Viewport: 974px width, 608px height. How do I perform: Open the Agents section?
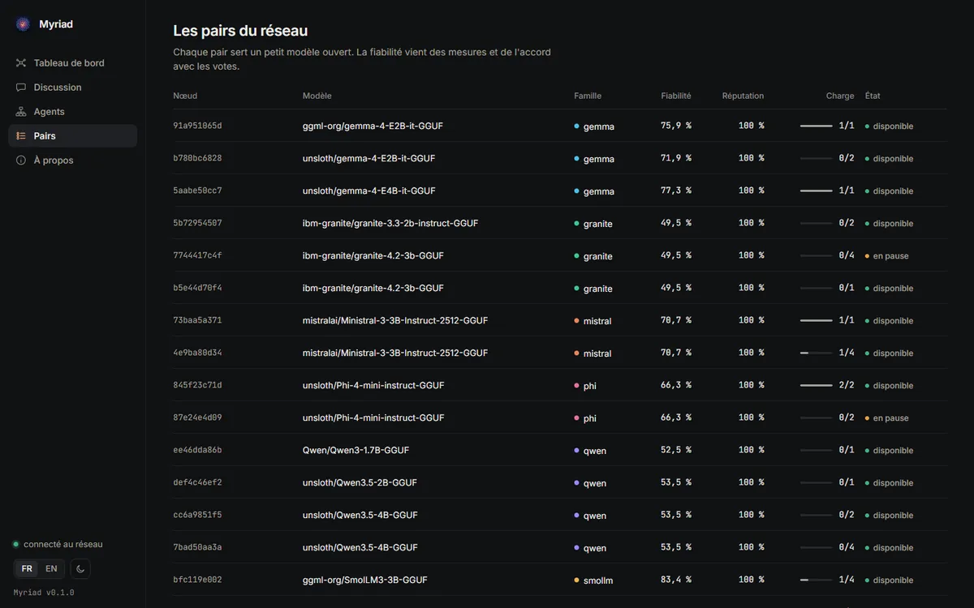[72, 112]
